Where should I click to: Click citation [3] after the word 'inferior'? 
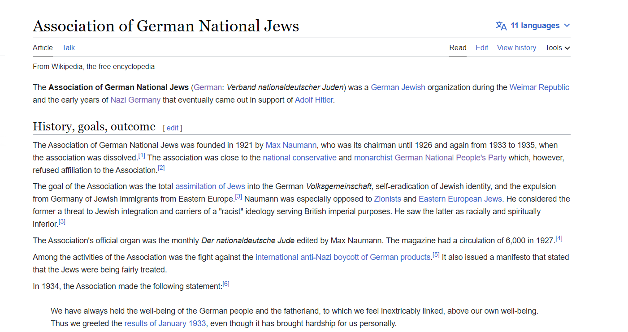tap(62, 222)
